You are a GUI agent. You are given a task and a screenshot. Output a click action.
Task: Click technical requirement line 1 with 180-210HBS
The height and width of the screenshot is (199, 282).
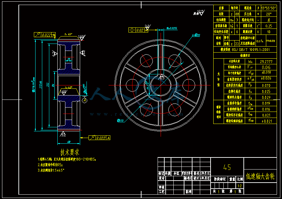pyautogui.click(x=67, y=159)
